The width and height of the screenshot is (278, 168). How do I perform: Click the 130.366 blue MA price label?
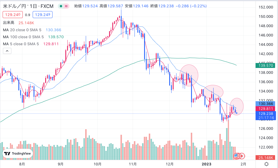pos(265,104)
